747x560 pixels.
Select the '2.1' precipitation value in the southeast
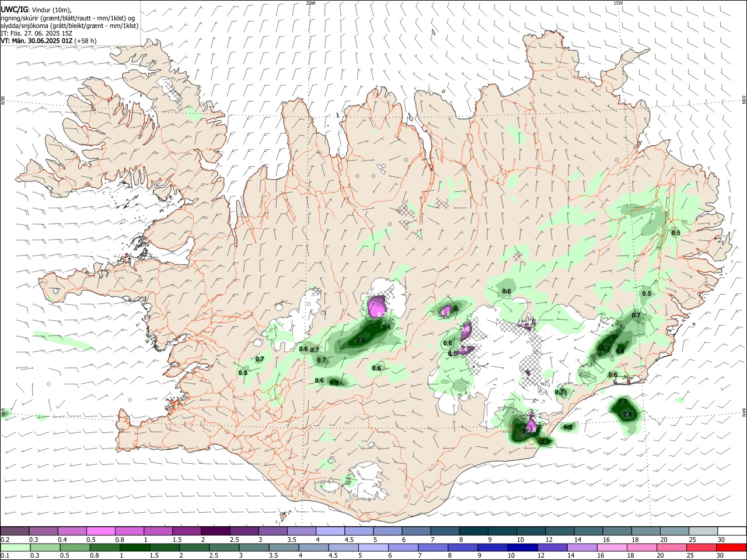tap(605, 348)
